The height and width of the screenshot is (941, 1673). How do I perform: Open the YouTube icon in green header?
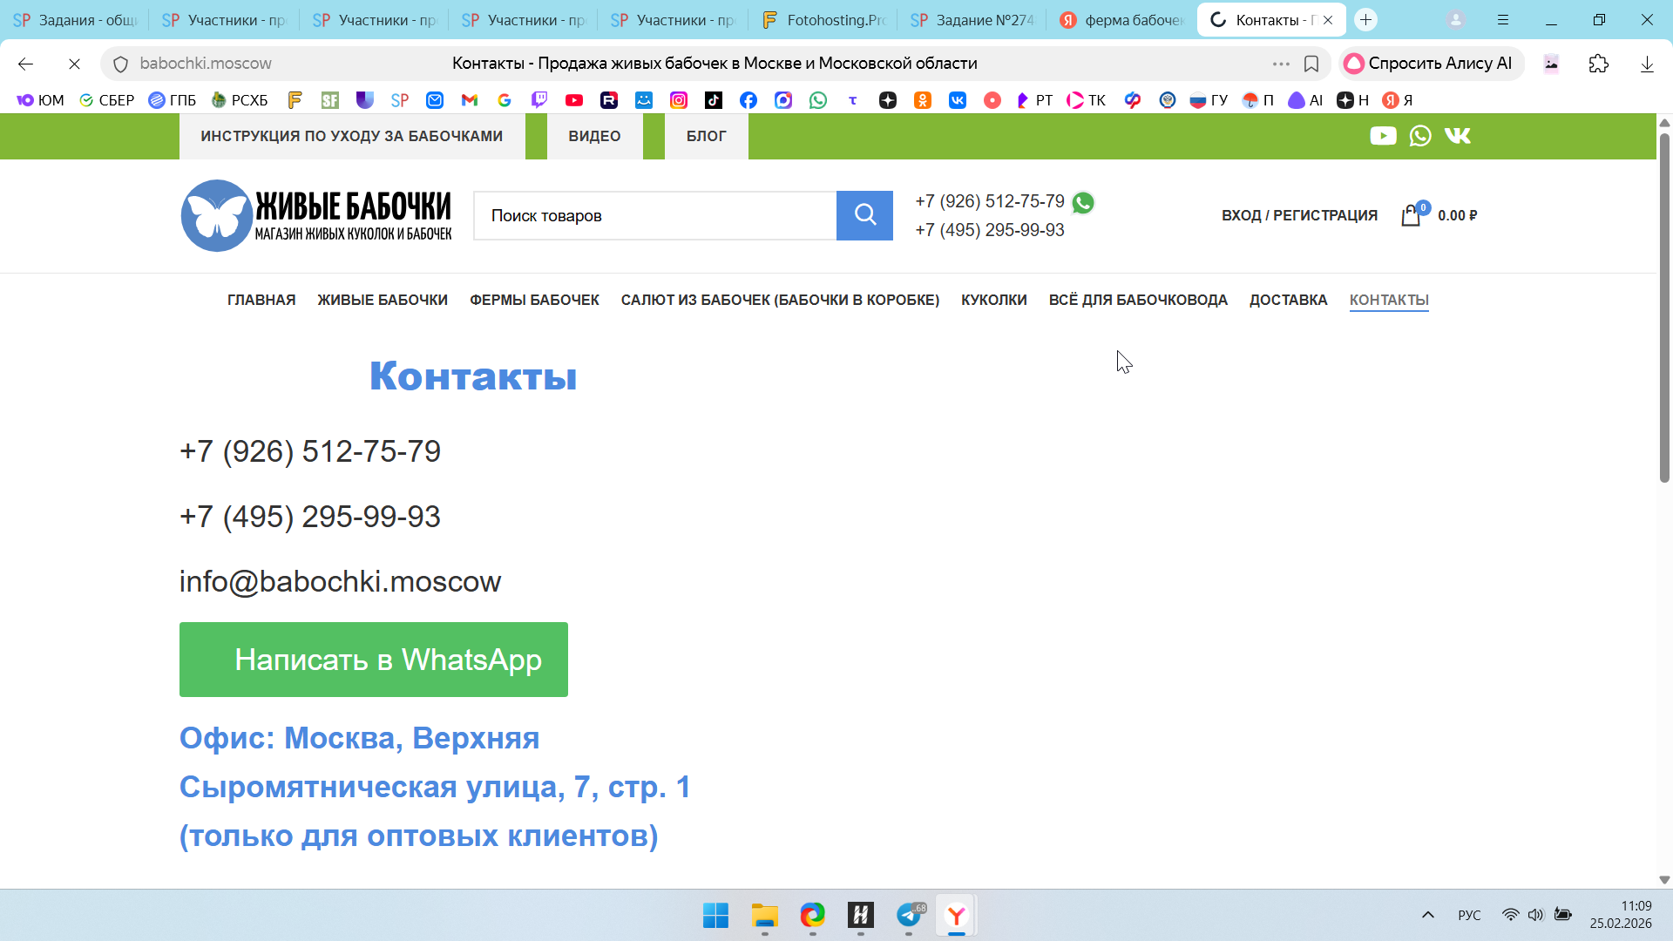pos(1383,136)
